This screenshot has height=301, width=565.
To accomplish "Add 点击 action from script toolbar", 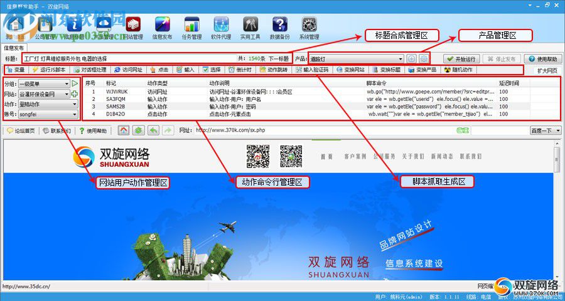I will [x=159, y=70].
